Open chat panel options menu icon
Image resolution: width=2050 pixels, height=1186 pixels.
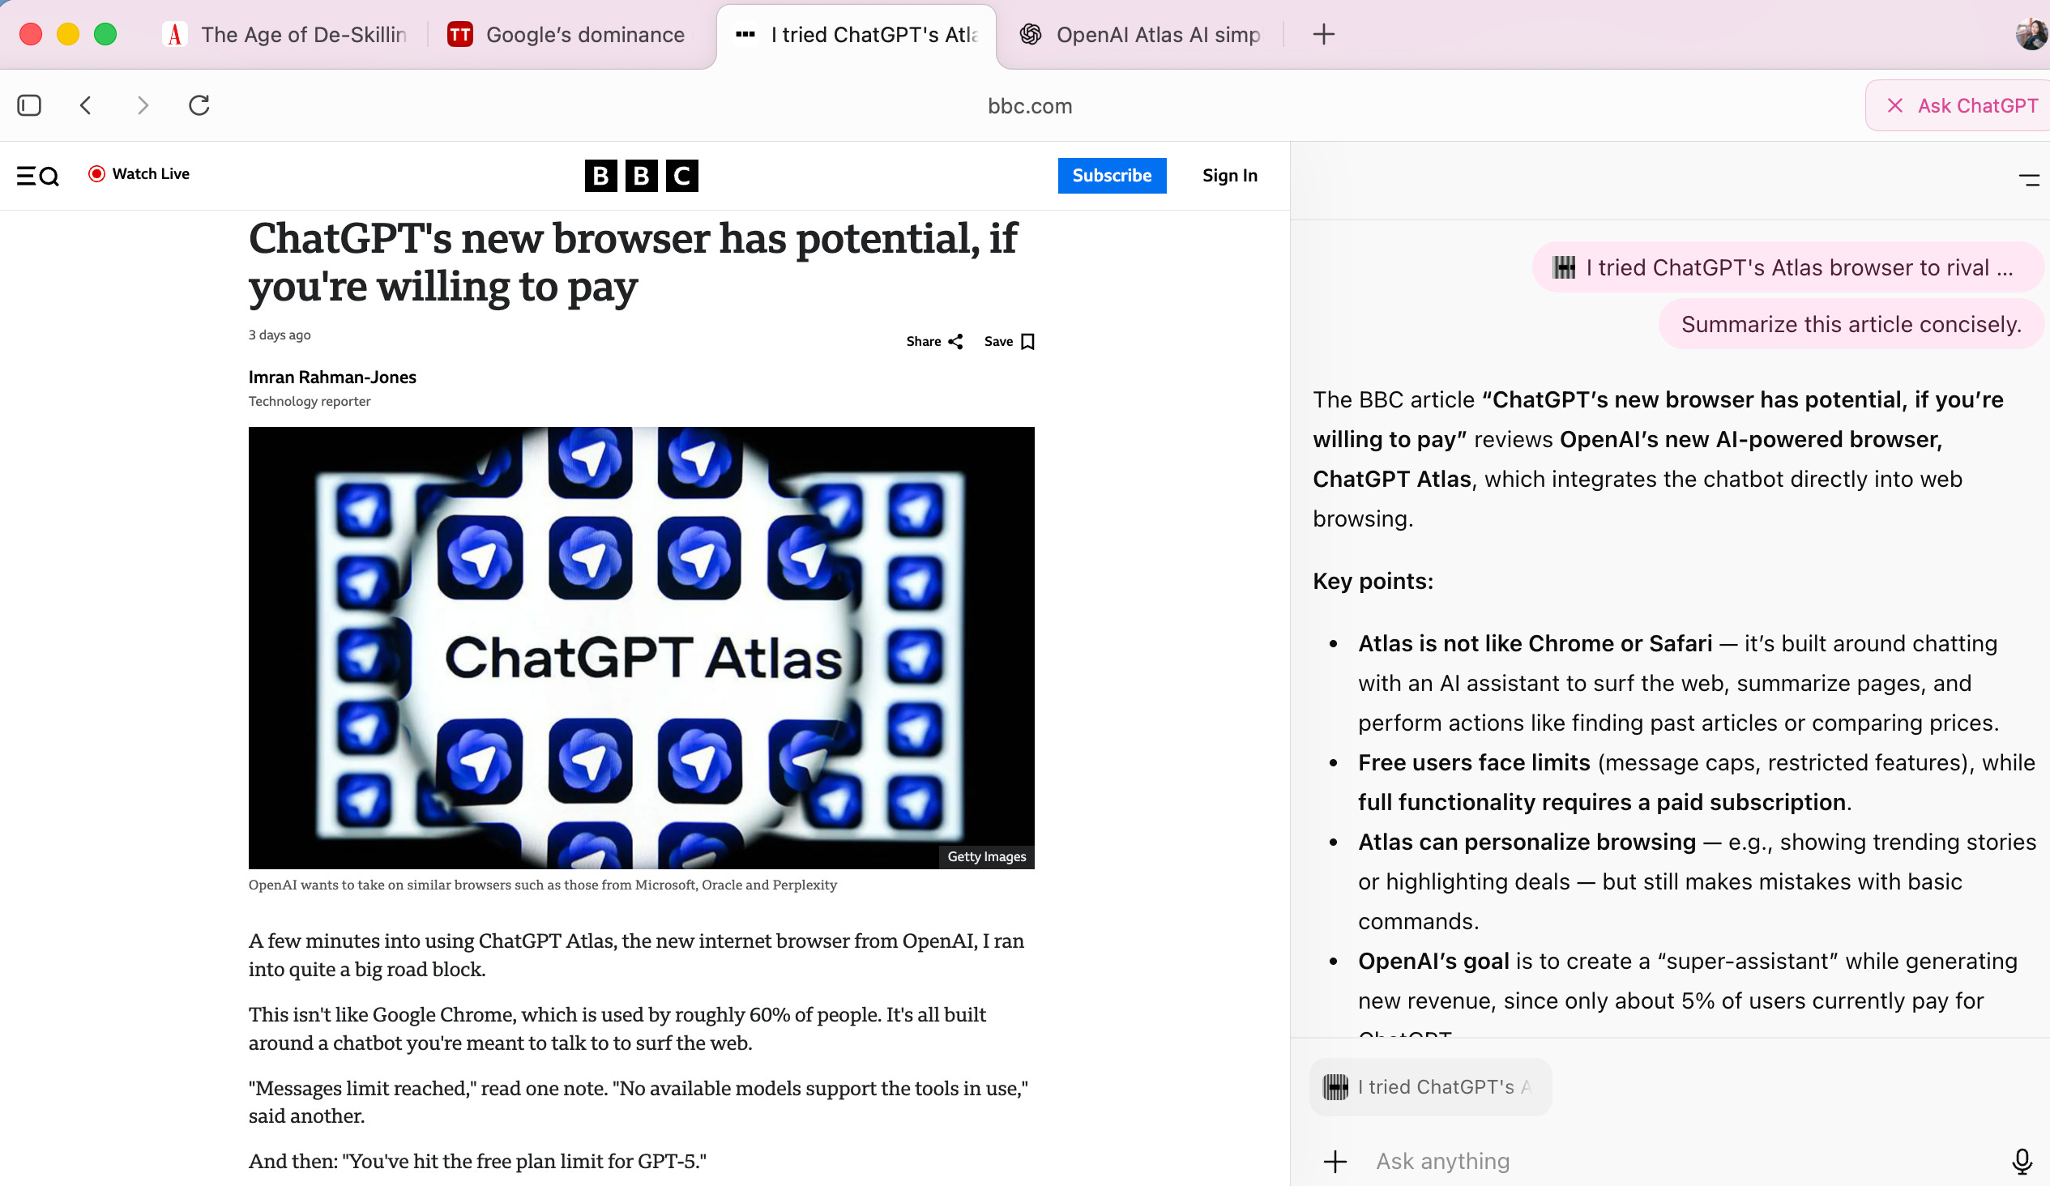[x=2028, y=180]
